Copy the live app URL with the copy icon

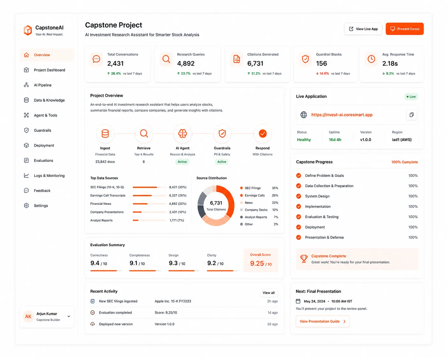(411, 115)
